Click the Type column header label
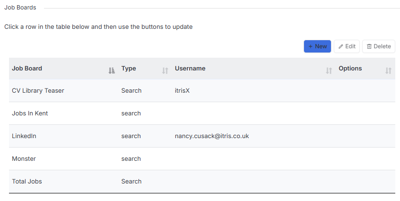This screenshot has width=400, height=201. pos(129,69)
